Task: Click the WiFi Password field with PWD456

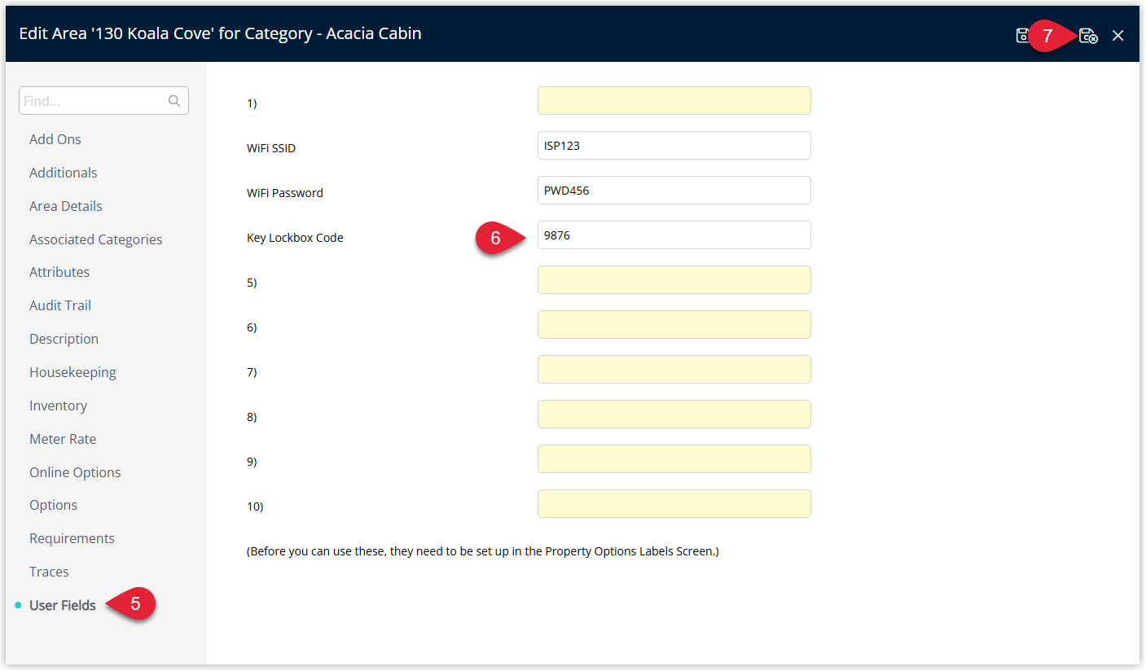Action: click(674, 191)
